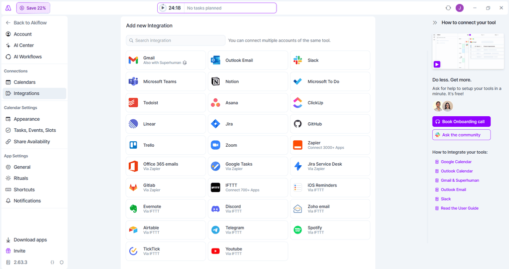Click the Microsoft To Do checkmark icon
The height and width of the screenshot is (269, 509).
[x=298, y=81]
